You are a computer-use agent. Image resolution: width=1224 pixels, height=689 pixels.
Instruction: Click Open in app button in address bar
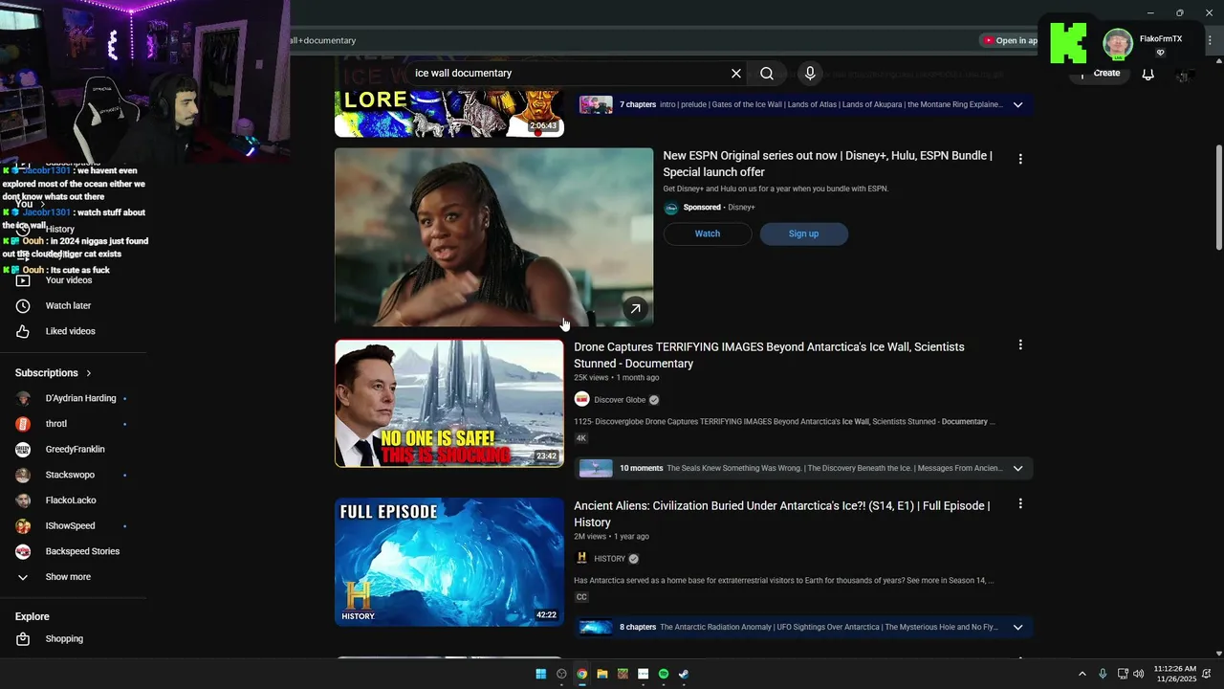(x=1010, y=40)
